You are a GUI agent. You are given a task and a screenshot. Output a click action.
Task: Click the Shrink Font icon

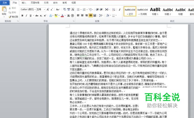(x=52, y=10)
